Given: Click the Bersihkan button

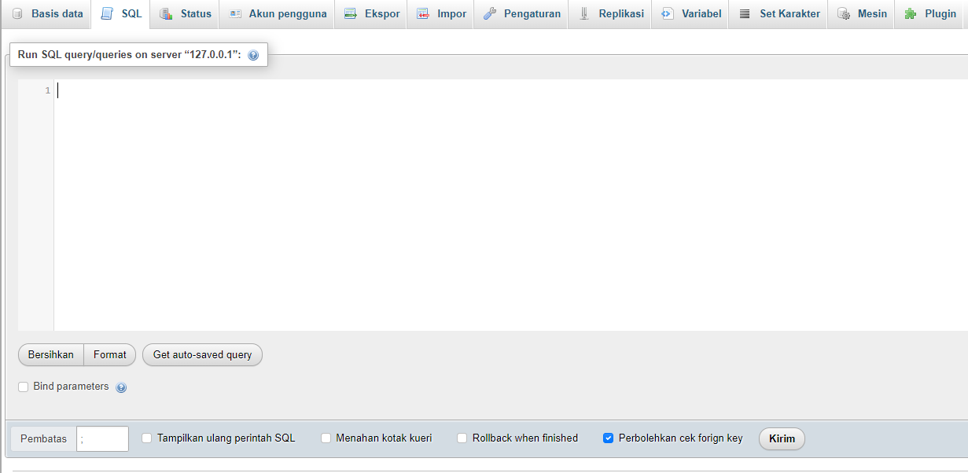Looking at the screenshot, I should click(x=50, y=354).
